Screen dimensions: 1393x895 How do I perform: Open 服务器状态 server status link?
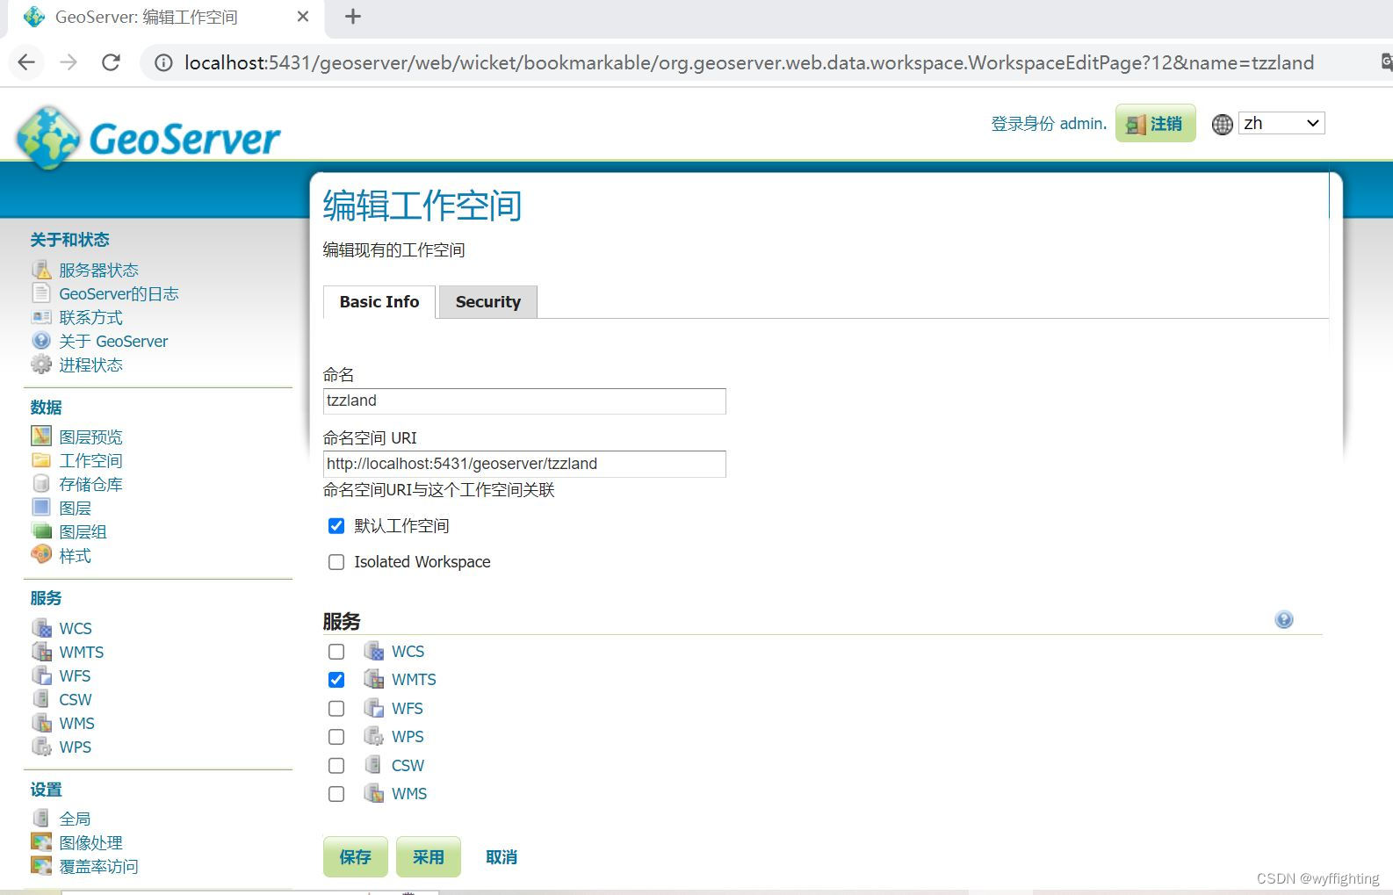point(98,270)
